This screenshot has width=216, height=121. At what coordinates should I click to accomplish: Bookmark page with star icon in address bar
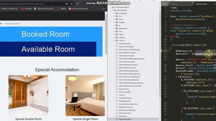(x=72, y=4)
